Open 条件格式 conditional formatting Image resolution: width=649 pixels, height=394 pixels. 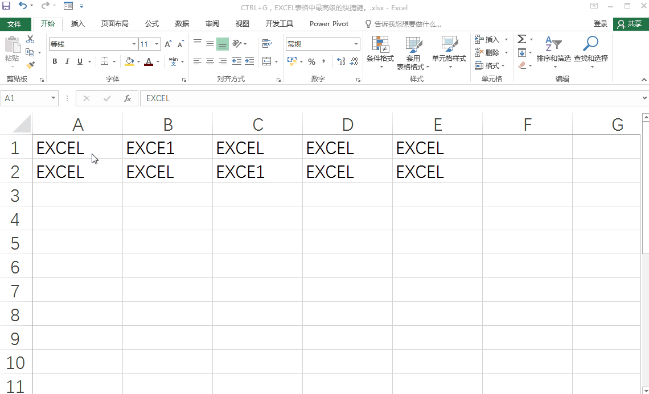pyautogui.click(x=380, y=52)
